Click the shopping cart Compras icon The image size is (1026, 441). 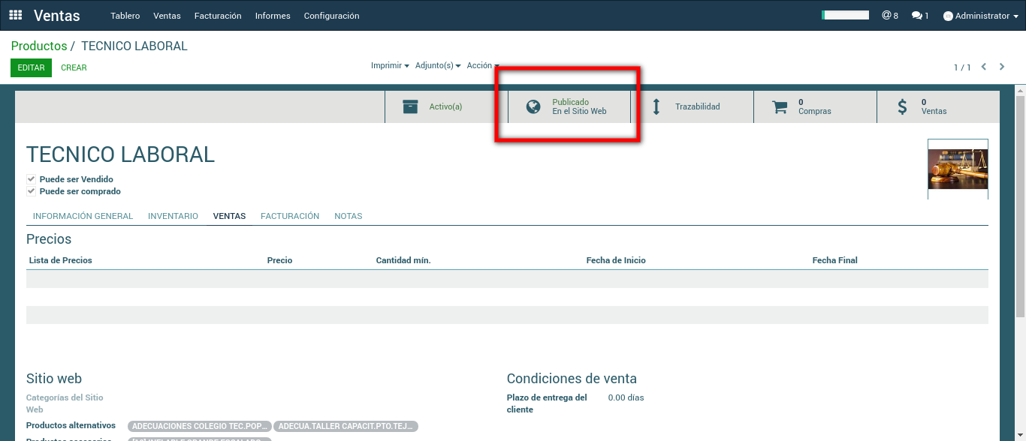point(780,106)
